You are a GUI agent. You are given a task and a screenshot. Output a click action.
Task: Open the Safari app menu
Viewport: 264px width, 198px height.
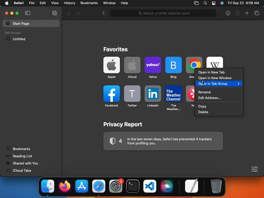pyautogui.click(x=19, y=3)
